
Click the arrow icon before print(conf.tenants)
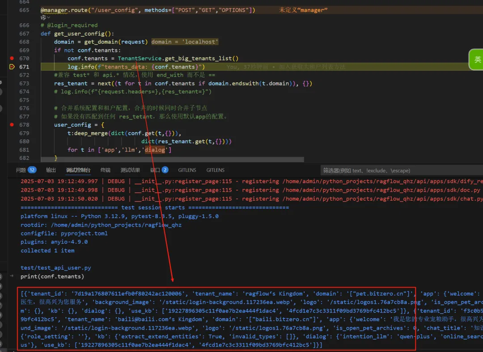tap(12, 276)
